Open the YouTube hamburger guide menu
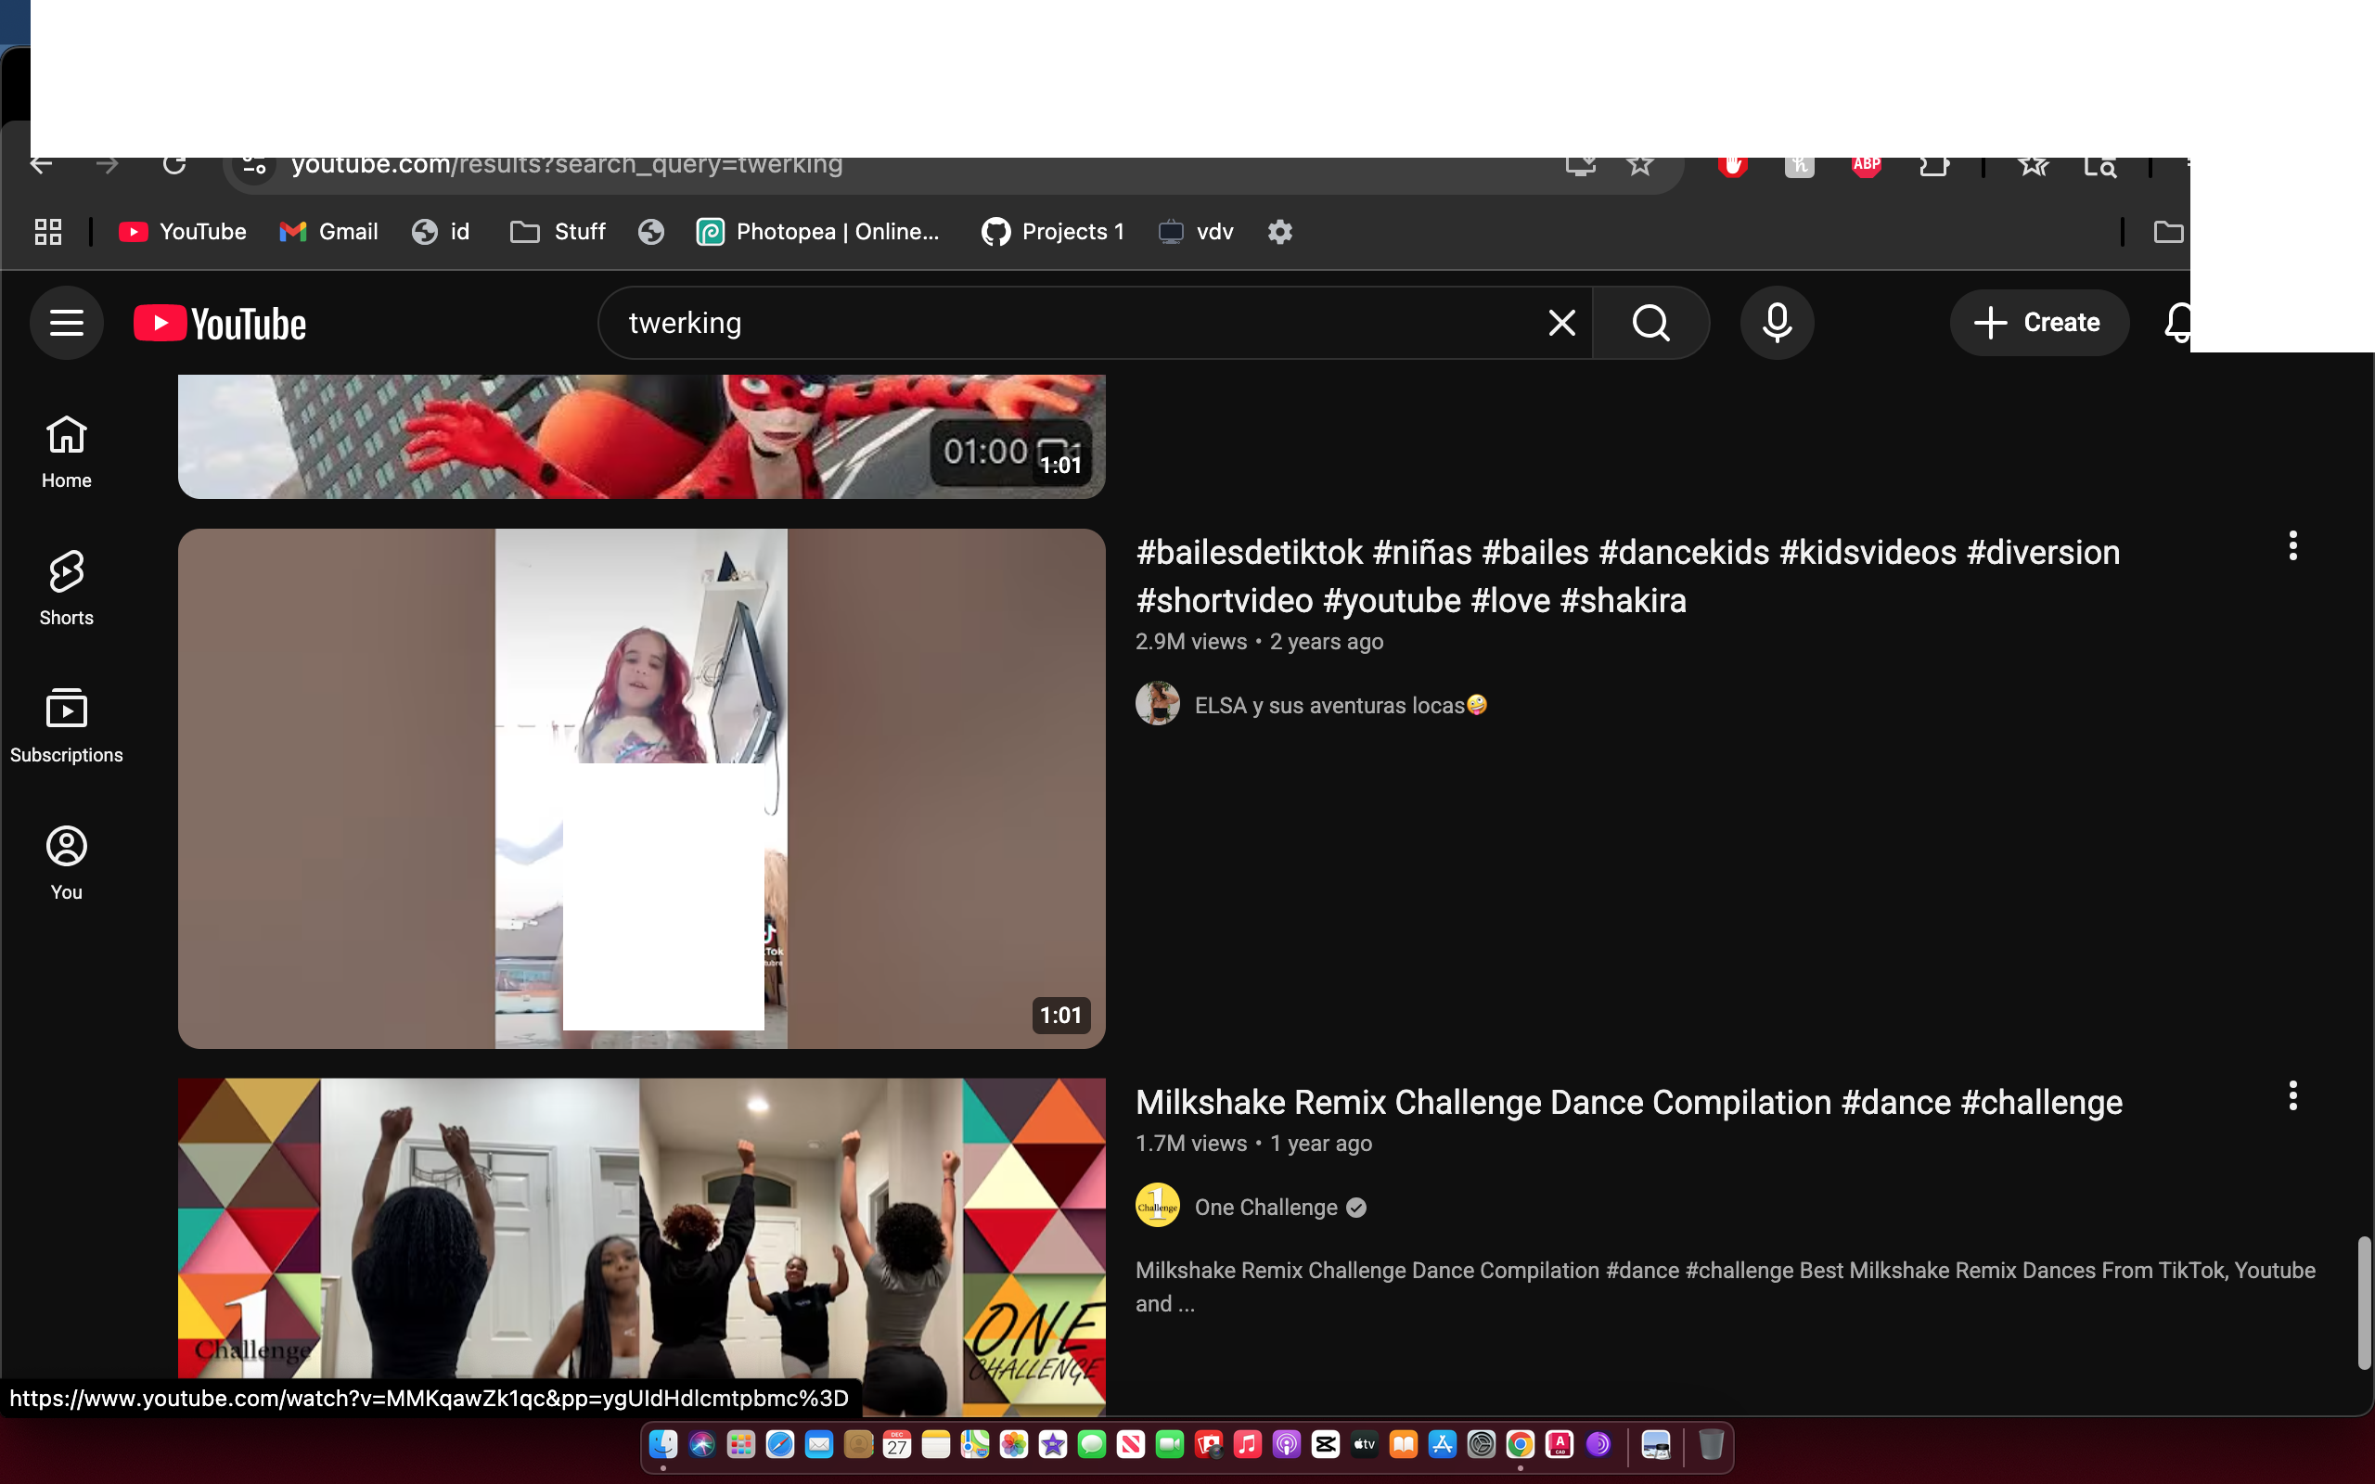2375x1484 pixels. coord(66,323)
